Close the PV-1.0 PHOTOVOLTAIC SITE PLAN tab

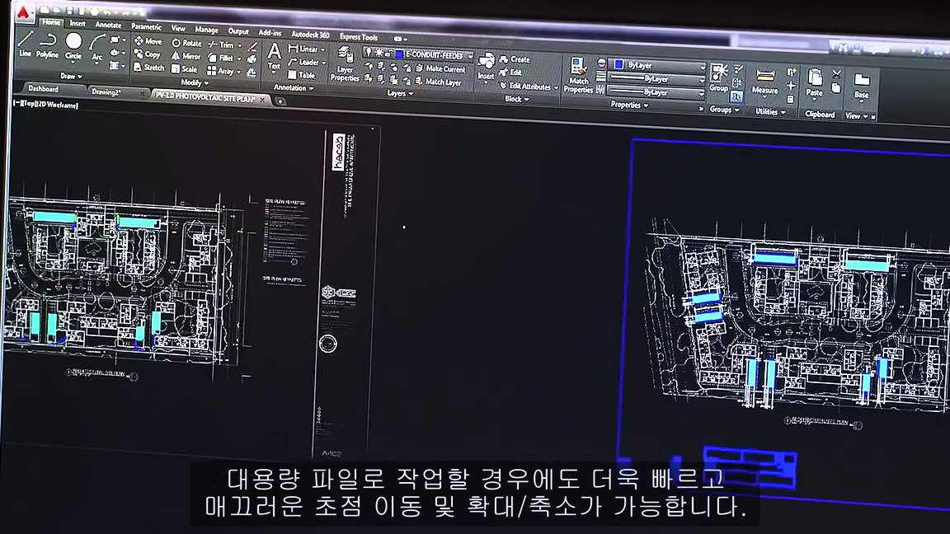tap(262, 99)
